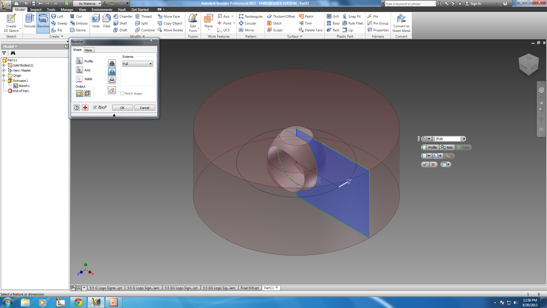Image resolution: width=547 pixels, height=308 pixels.
Task: Select the Combine tool
Action: tap(145, 30)
